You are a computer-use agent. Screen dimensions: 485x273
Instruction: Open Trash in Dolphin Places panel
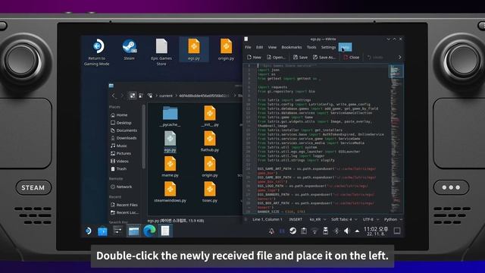point(118,168)
